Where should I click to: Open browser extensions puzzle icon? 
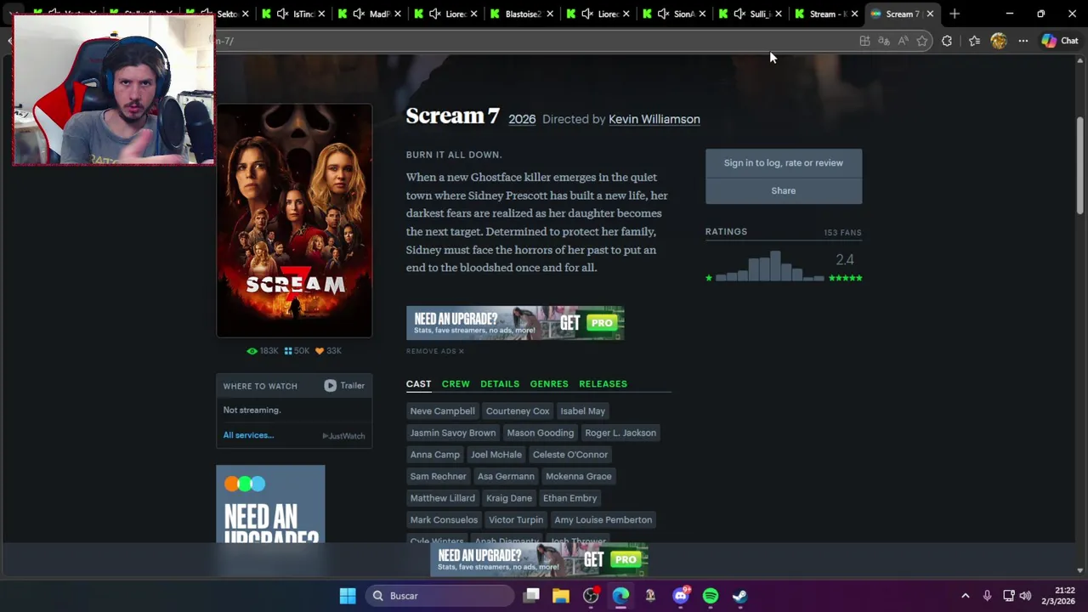coord(947,41)
